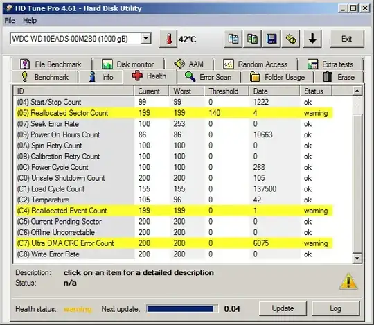374x325 pixels.
Task: Click the Health status warning text
Action: point(78,309)
